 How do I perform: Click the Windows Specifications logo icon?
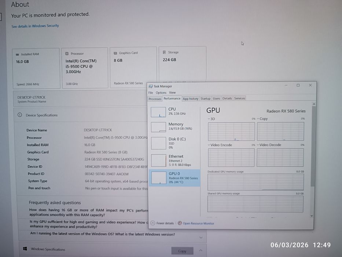pyautogui.click(x=25, y=249)
